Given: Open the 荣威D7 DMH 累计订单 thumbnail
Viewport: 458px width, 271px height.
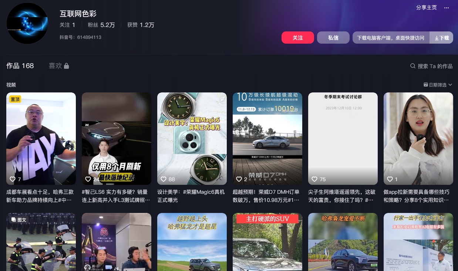Looking at the screenshot, I should tap(267, 139).
